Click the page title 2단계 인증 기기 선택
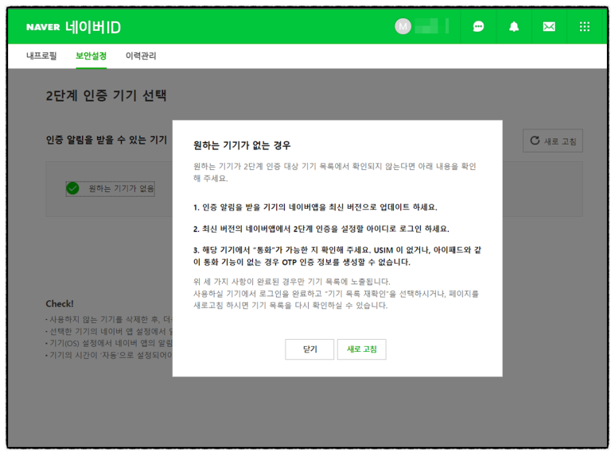615x455 pixels. point(107,95)
